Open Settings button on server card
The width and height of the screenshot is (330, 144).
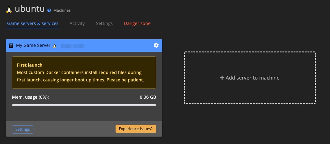23,129
